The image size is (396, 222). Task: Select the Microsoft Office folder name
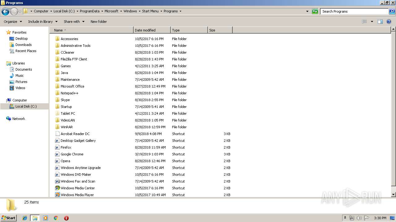(x=72, y=86)
